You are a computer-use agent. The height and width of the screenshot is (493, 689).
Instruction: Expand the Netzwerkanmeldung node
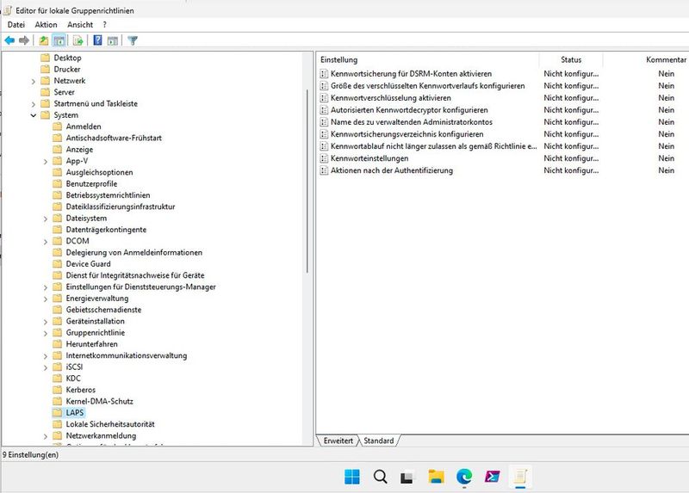(x=46, y=436)
